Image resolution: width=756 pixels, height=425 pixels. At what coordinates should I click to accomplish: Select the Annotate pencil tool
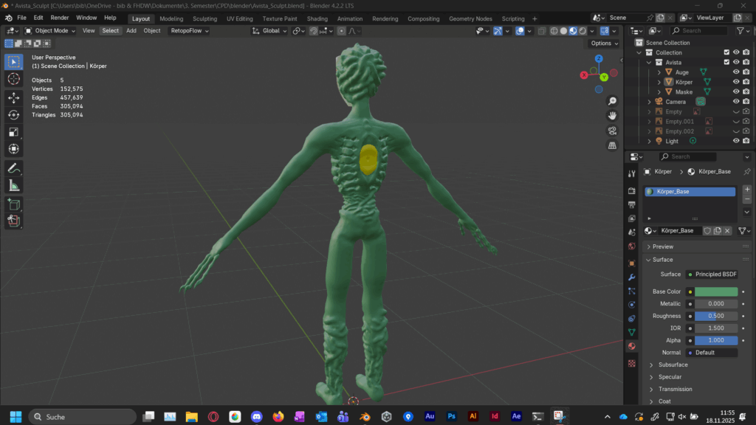point(13,168)
